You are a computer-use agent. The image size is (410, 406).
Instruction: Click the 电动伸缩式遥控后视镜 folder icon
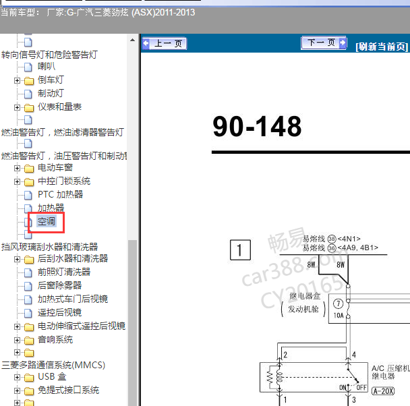pos(29,327)
